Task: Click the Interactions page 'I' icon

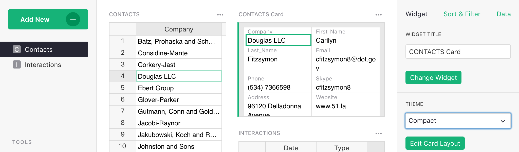Action: pos(17,65)
